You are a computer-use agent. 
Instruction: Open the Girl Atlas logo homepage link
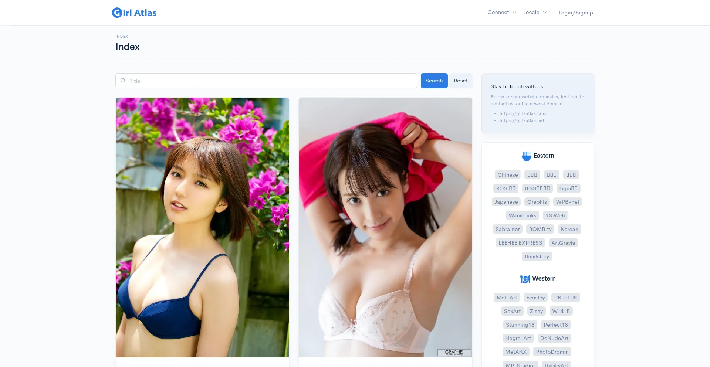click(x=134, y=13)
